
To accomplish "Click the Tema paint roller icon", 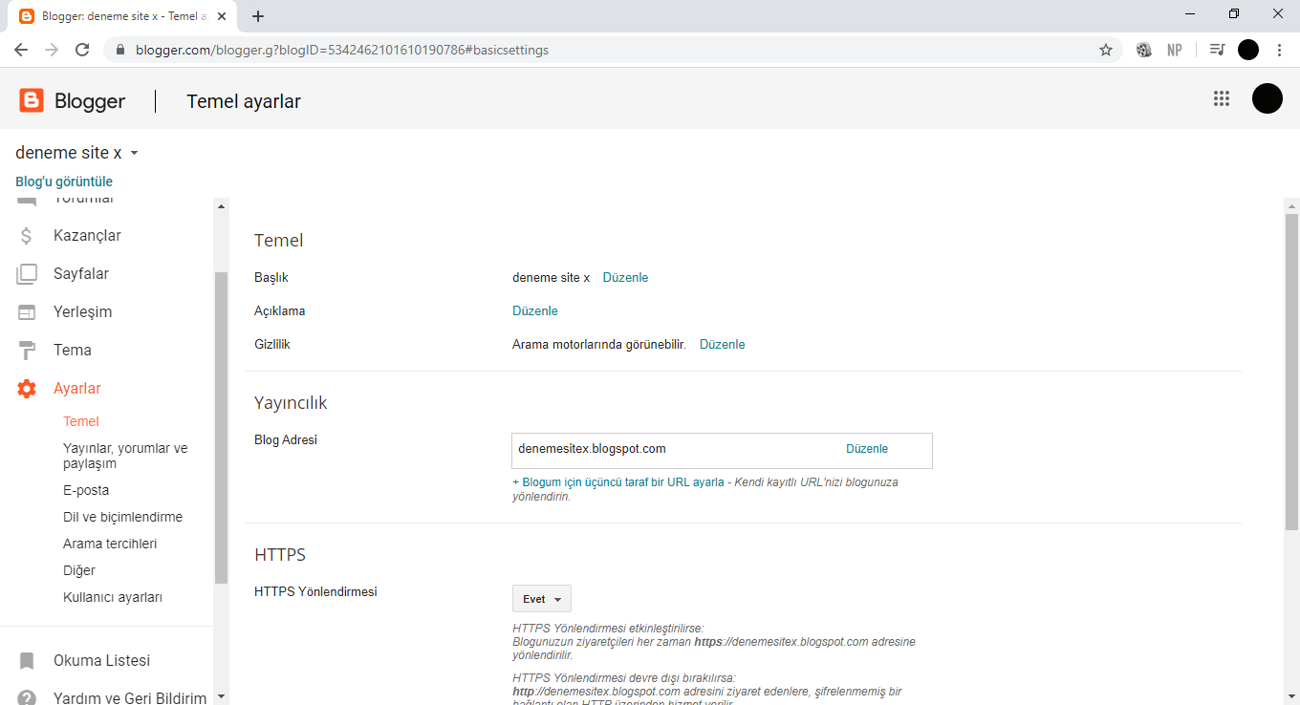I will pos(27,351).
